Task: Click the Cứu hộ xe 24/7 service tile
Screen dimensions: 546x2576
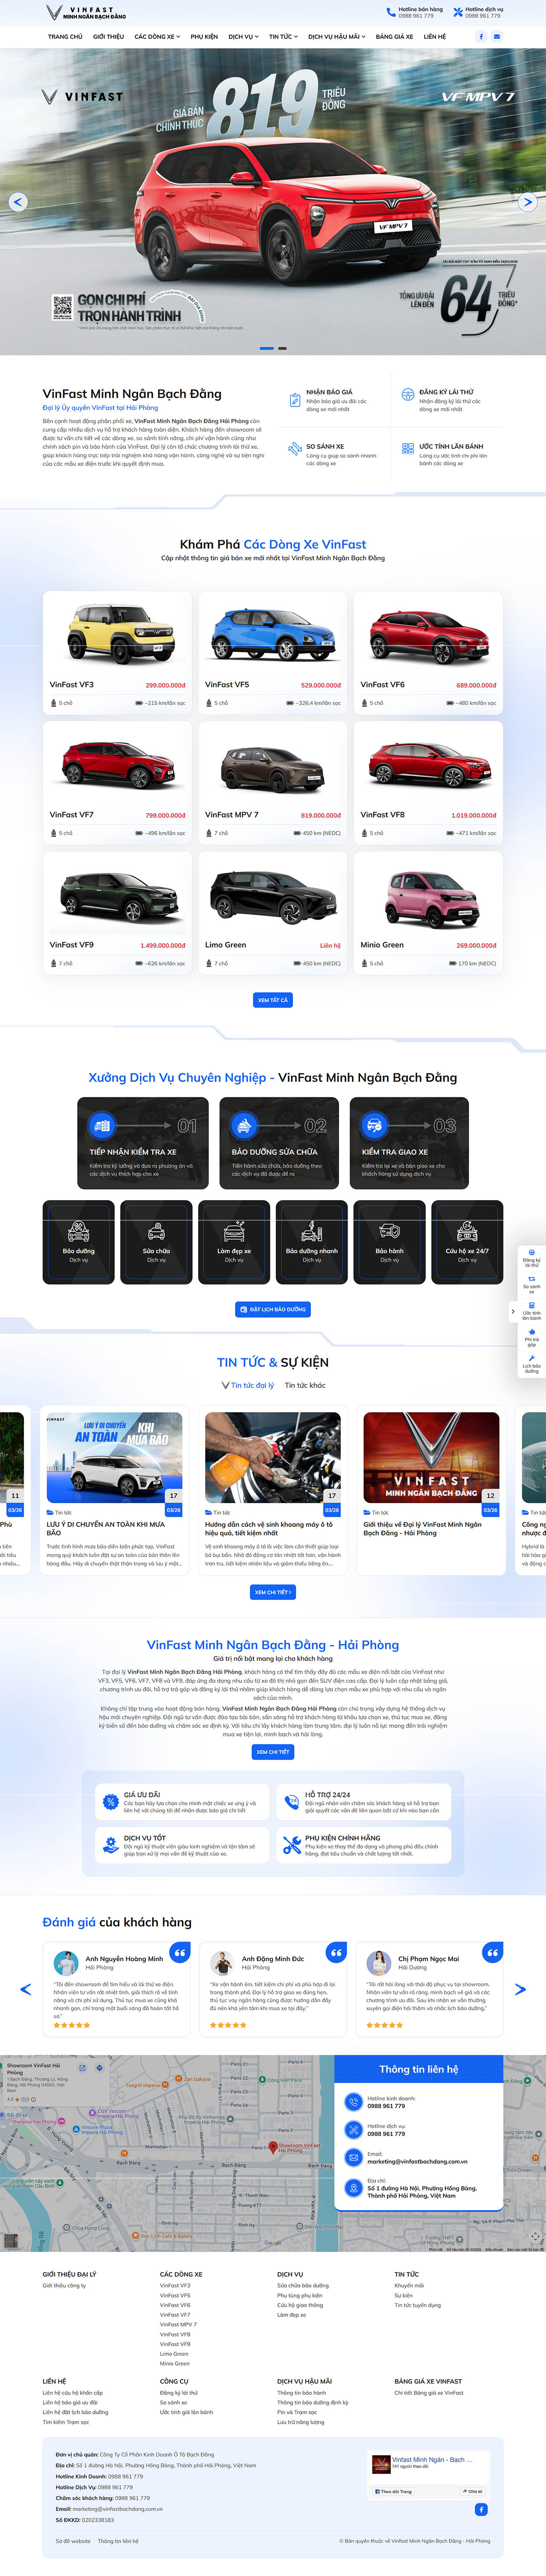Action: (x=467, y=1241)
